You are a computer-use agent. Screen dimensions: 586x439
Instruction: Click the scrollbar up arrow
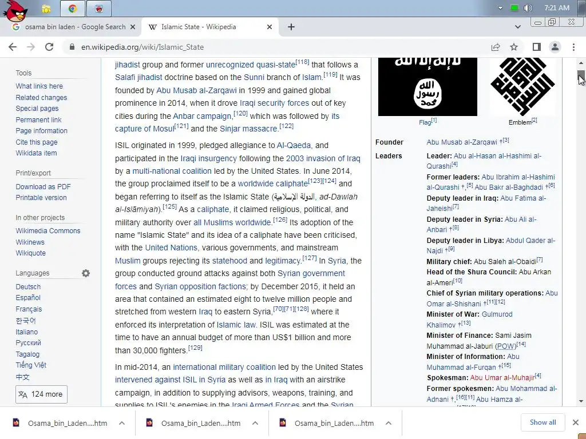click(581, 63)
